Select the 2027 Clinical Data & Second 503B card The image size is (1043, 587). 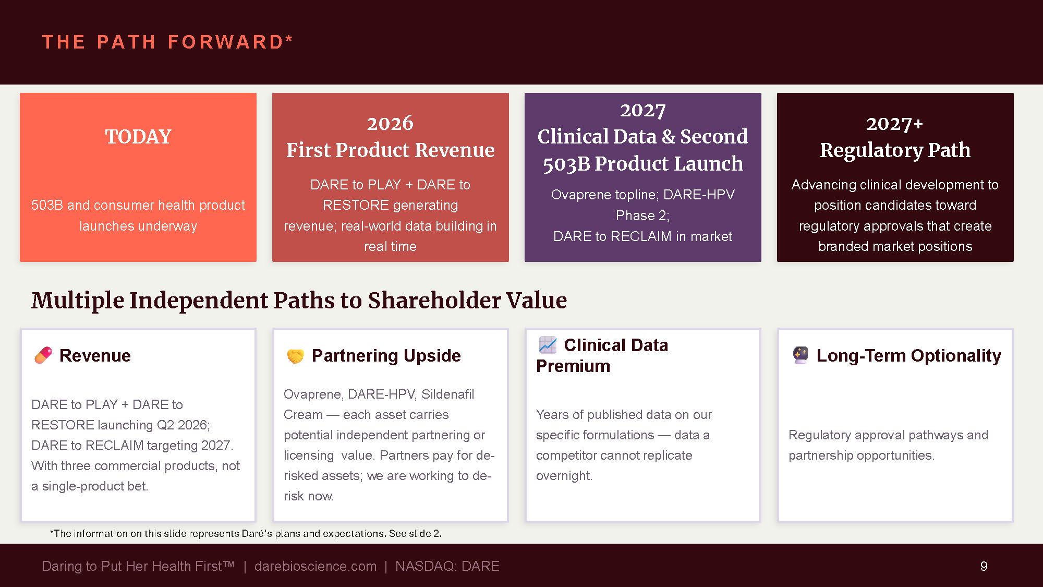[642, 177]
